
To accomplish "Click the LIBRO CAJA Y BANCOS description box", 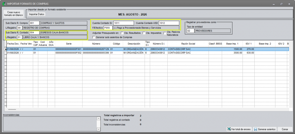I will 55,37.
